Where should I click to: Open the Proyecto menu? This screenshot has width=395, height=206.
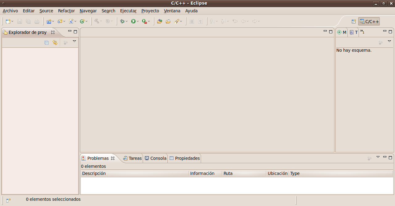point(150,11)
